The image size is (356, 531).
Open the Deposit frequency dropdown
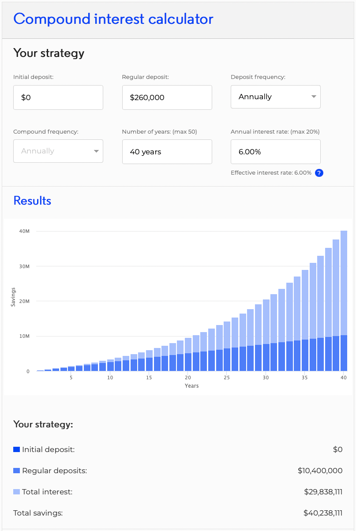pos(276,97)
